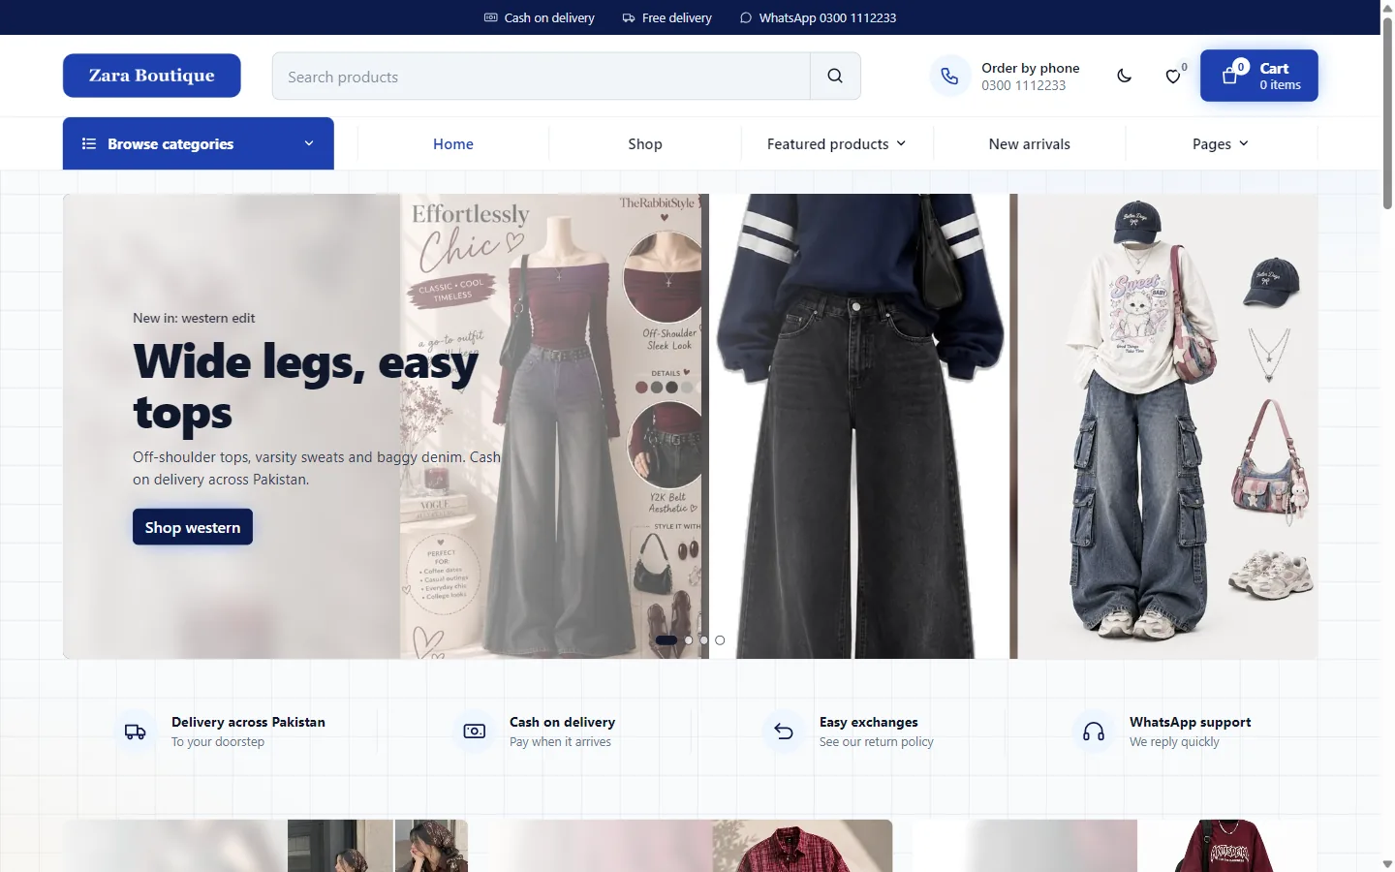Click the Shop western button

[x=193, y=527]
